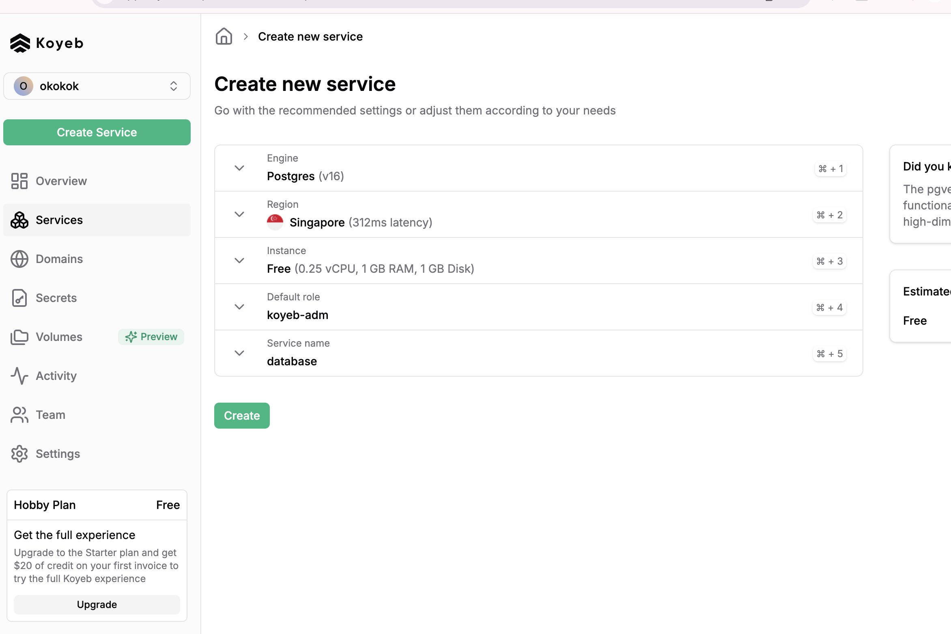Click the Koyeb logo

[x=47, y=43]
